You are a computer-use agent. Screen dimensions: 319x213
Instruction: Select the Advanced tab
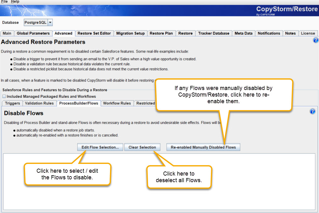point(63,33)
